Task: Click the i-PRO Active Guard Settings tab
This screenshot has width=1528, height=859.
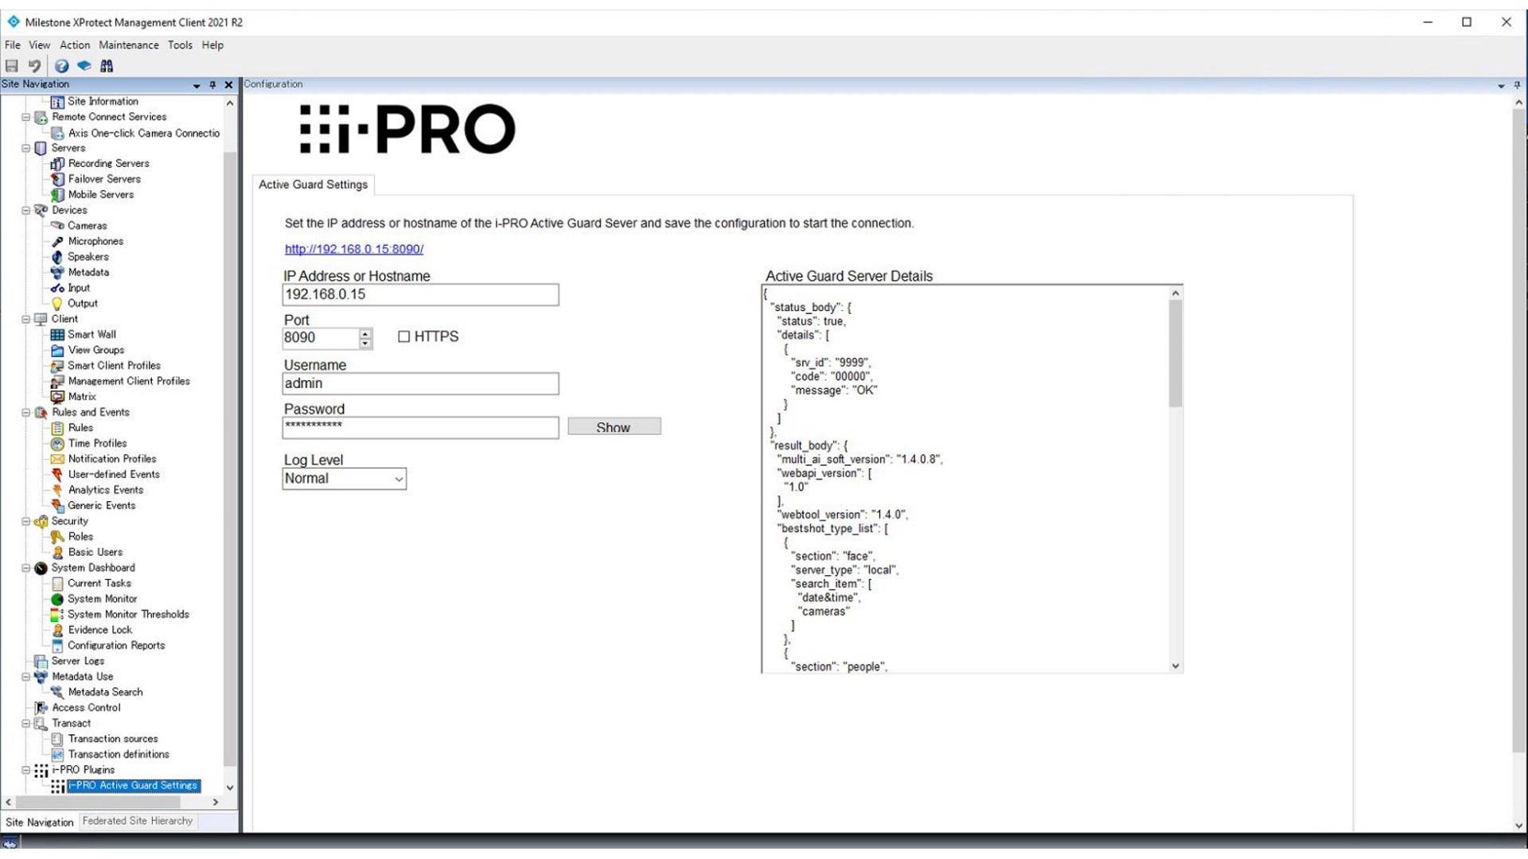Action: tap(131, 784)
